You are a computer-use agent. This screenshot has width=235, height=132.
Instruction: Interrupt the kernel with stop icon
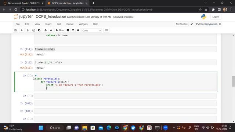click(x=68, y=30)
